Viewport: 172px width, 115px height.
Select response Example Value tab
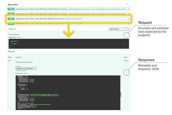[x=19, y=73]
